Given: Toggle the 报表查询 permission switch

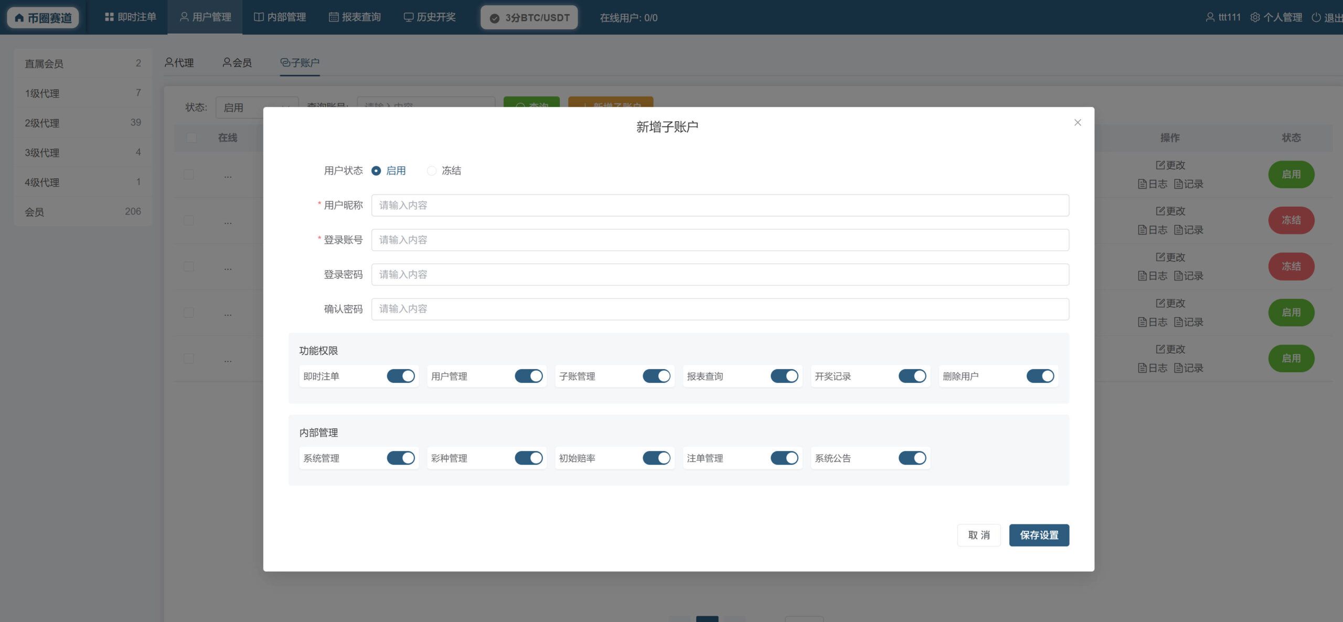Looking at the screenshot, I should click(784, 376).
